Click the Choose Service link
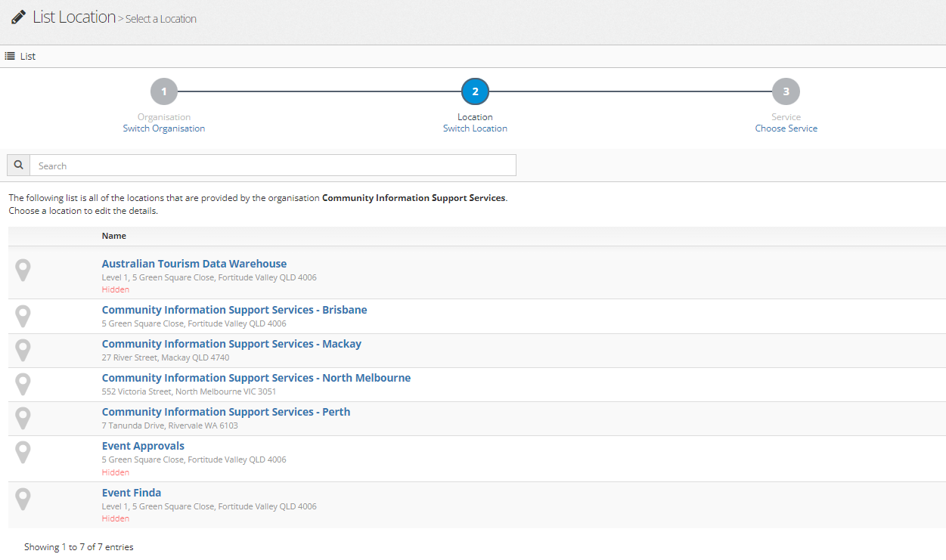 786,128
